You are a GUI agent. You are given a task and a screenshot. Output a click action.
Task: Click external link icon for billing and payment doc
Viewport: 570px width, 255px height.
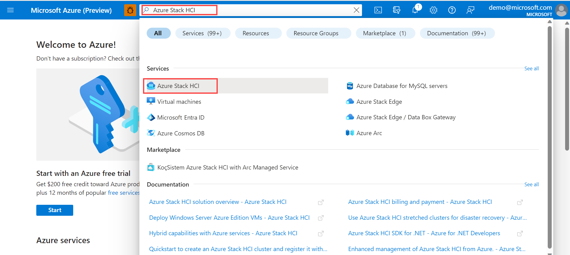pos(520,202)
